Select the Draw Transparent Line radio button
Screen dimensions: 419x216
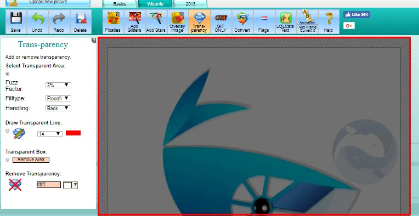8,131
